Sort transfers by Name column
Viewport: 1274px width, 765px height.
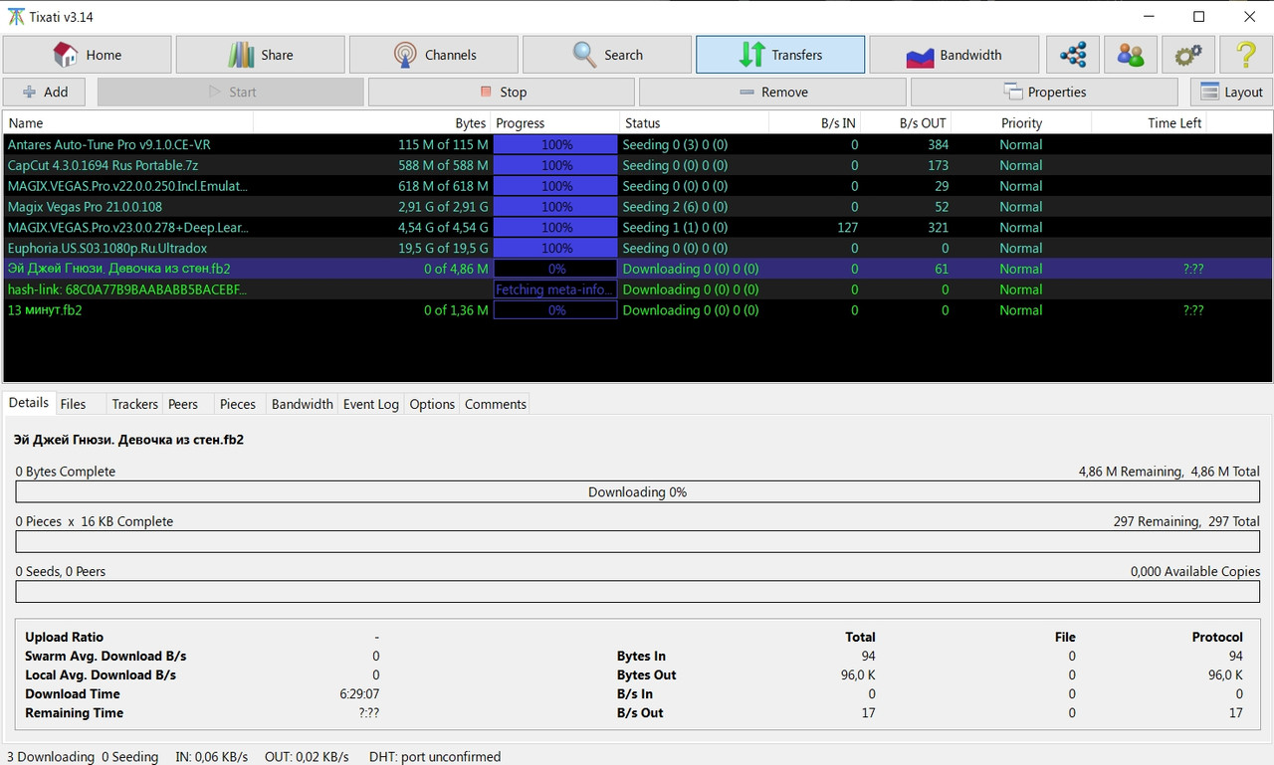coord(128,123)
